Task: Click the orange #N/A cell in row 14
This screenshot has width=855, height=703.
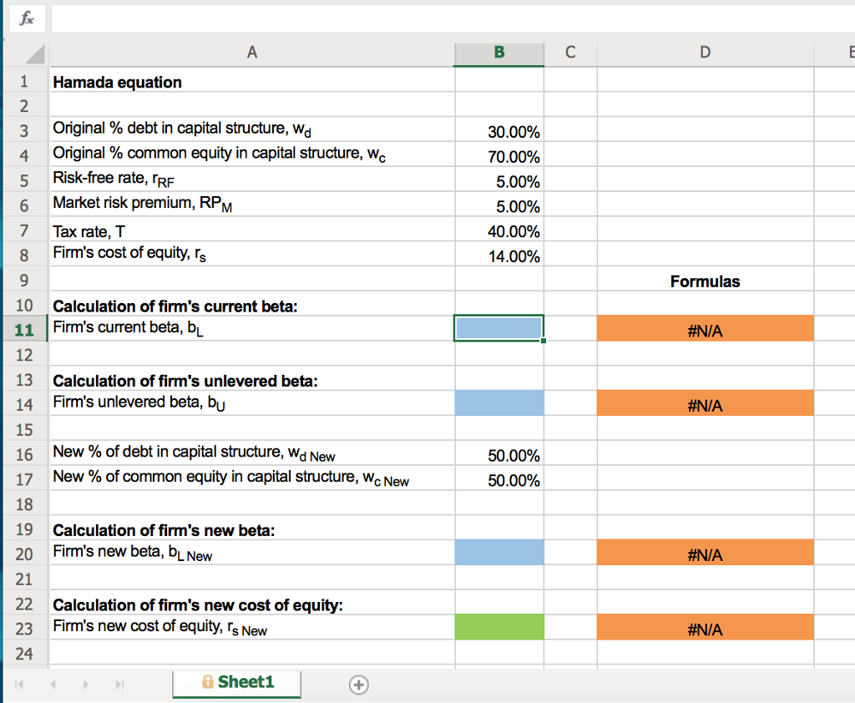Action: click(x=705, y=403)
